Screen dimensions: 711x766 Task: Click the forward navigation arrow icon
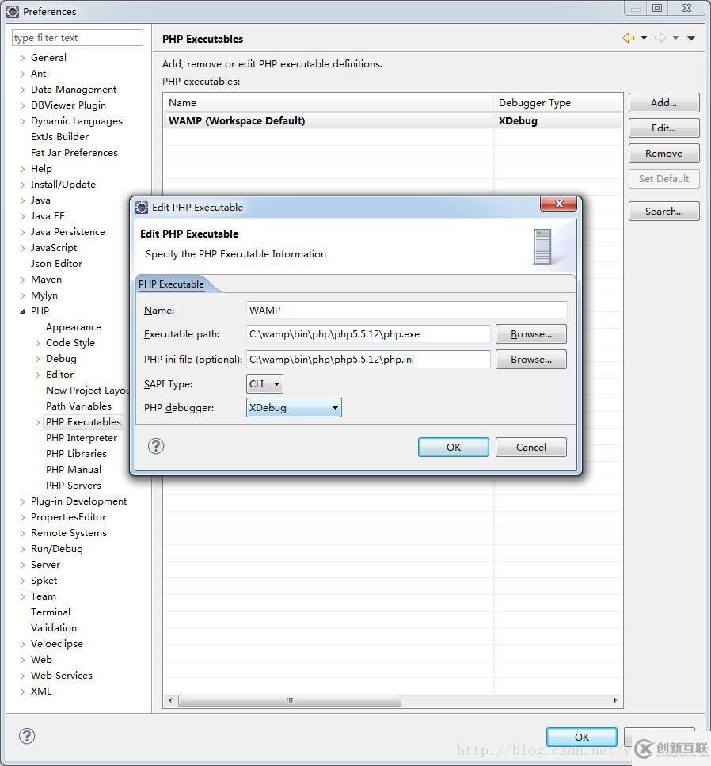pos(660,38)
